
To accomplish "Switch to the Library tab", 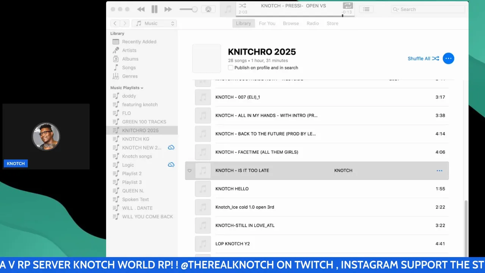I will coord(243,24).
